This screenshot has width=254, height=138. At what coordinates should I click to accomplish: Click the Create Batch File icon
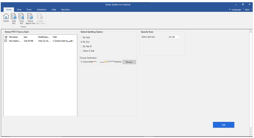[40, 19]
